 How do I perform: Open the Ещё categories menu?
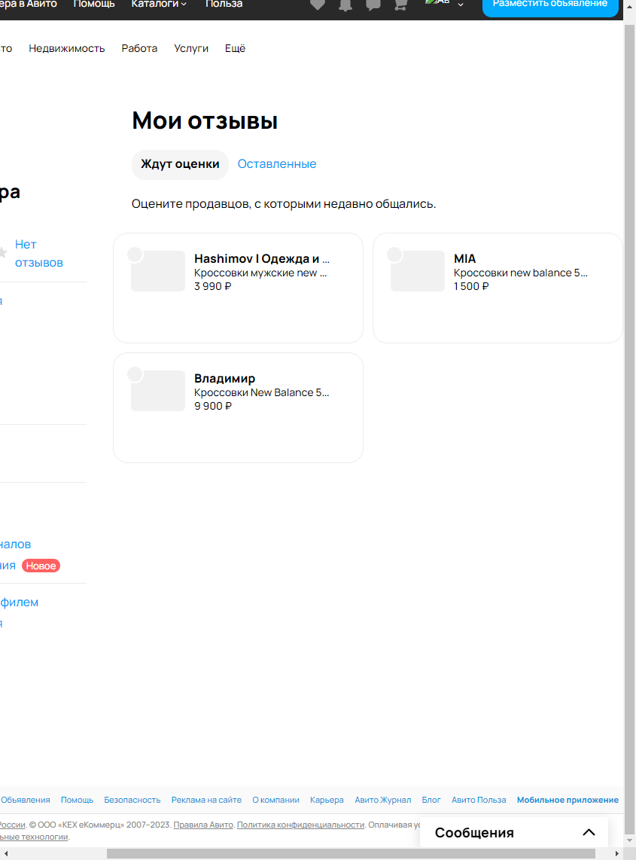pos(235,48)
